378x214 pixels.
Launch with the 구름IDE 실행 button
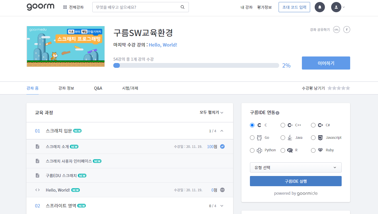click(296, 181)
